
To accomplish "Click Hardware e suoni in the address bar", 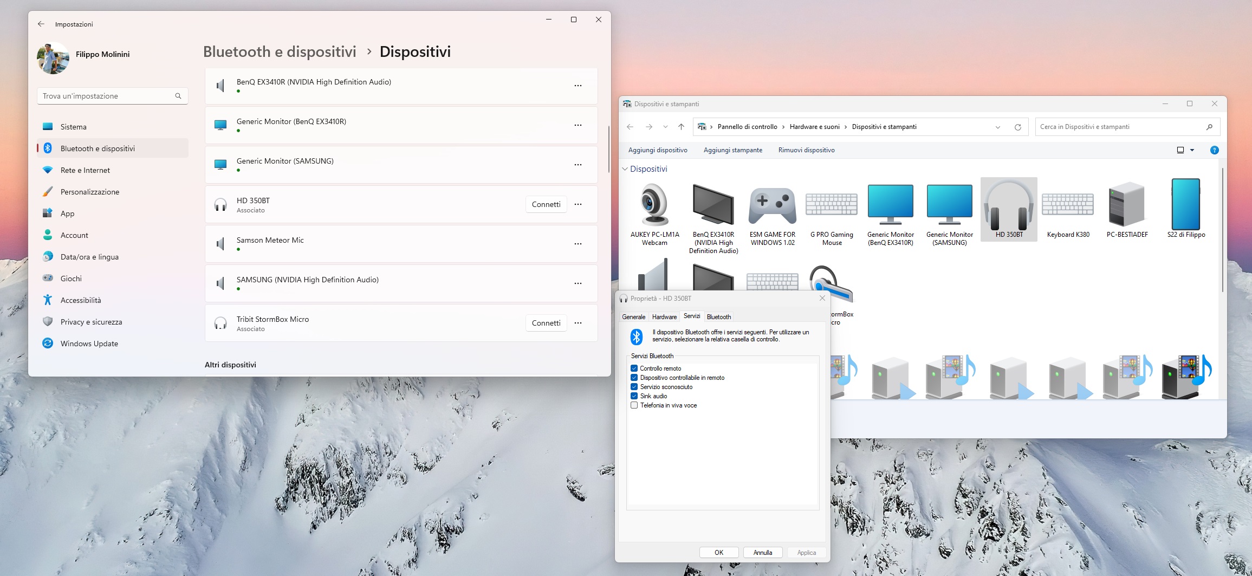I will point(814,127).
